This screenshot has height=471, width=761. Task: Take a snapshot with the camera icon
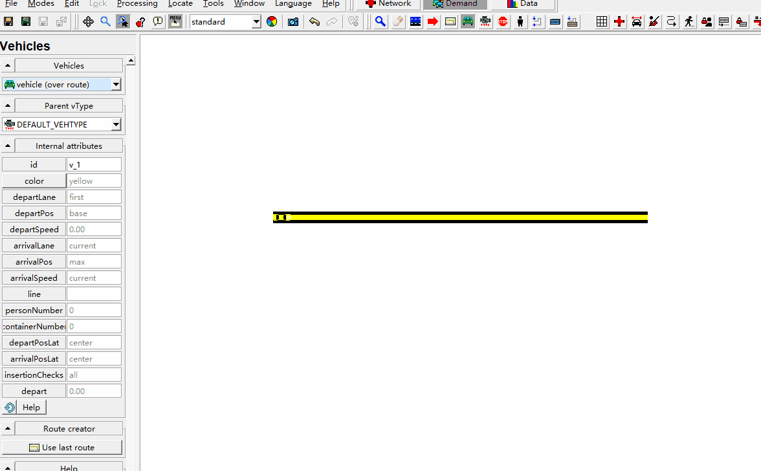293,22
